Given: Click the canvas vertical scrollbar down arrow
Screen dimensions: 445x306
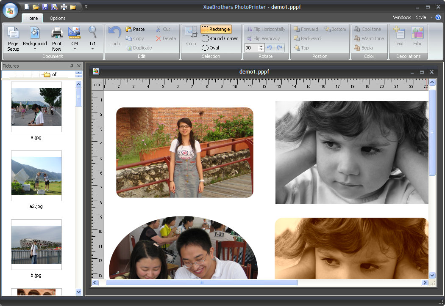Looking at the screenshot, I should [x=432, y=275].
